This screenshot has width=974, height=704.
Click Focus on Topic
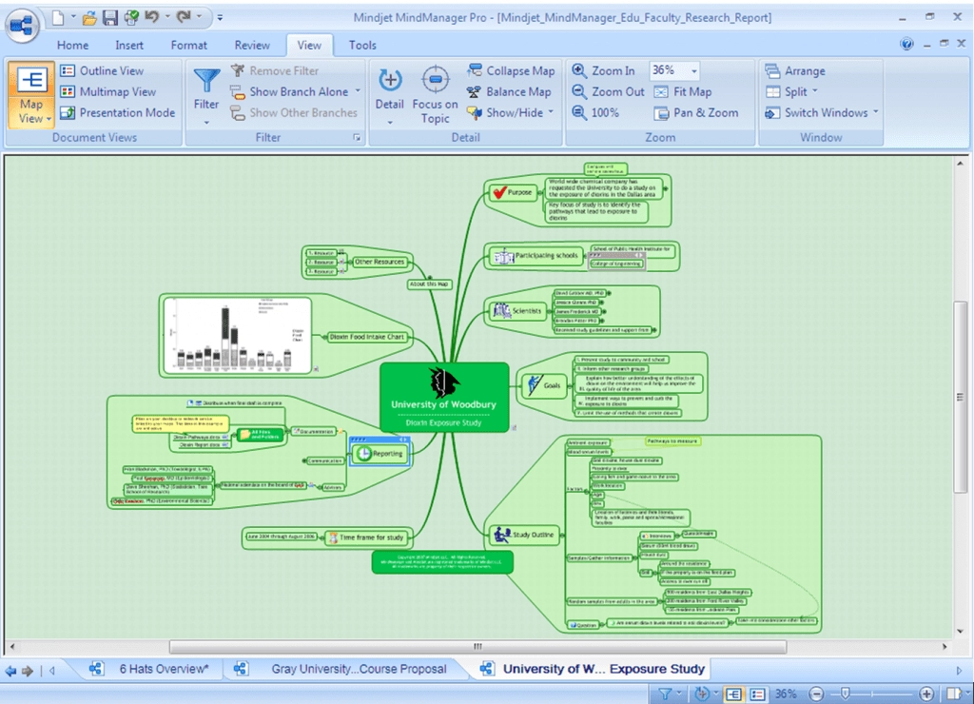tap(435, 95)
